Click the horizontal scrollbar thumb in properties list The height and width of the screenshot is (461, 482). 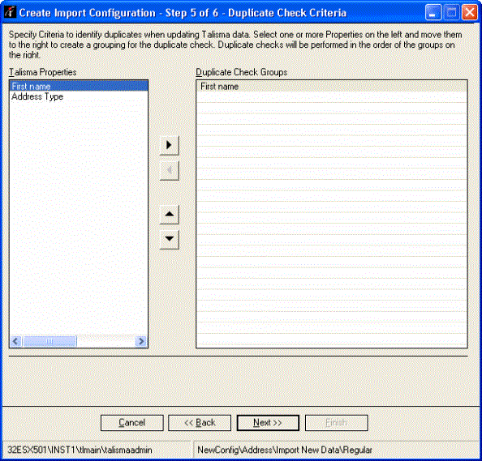click(x=49, y=341)
